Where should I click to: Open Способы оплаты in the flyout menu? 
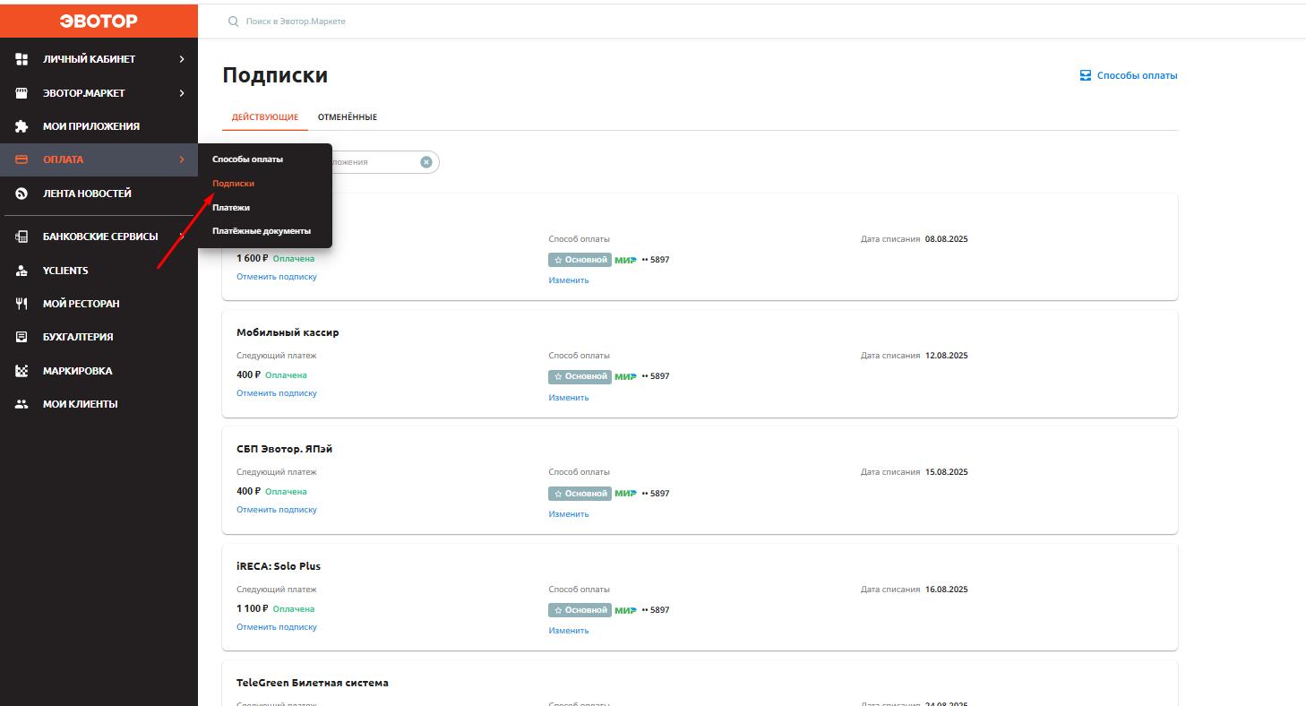click(247, 159)
